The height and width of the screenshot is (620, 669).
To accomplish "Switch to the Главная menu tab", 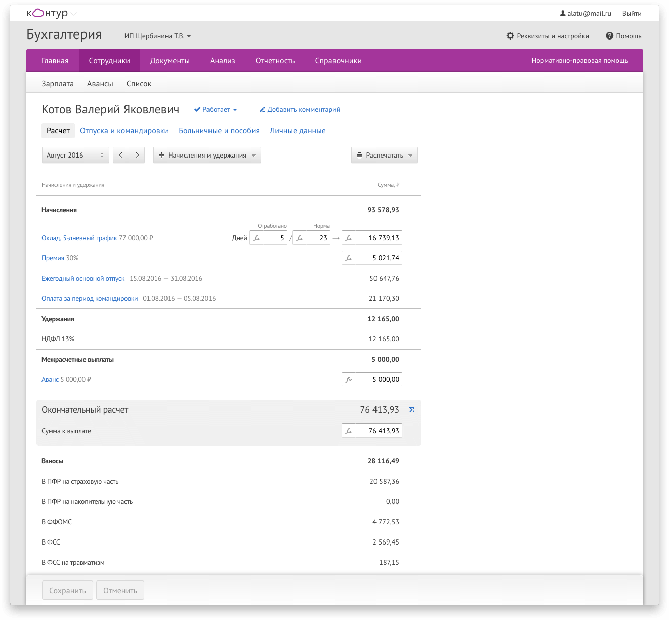I will click(55, 61).
